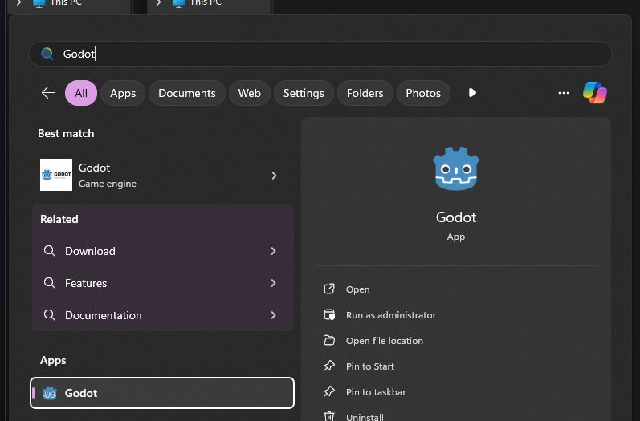640x421 pixels.
Task: Select the All filter tab
Action: [x=81, y=93]
